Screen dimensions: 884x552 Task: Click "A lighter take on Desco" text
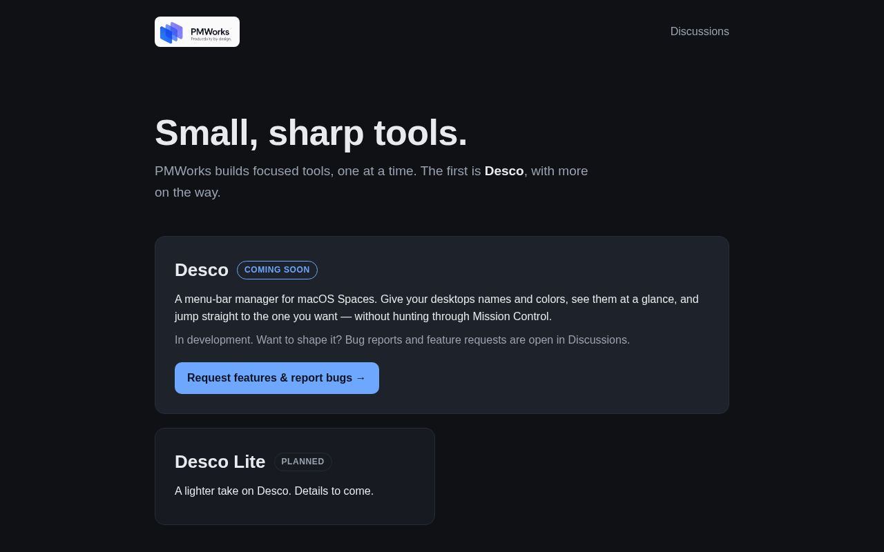click(274, 491)
